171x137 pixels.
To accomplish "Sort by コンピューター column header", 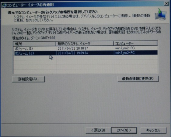I will pyautogui.click(x=135, y=44).
